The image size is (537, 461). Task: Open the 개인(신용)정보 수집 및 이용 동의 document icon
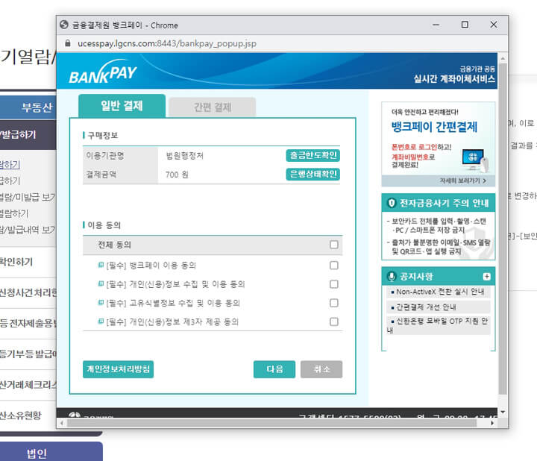coord(101,283)
